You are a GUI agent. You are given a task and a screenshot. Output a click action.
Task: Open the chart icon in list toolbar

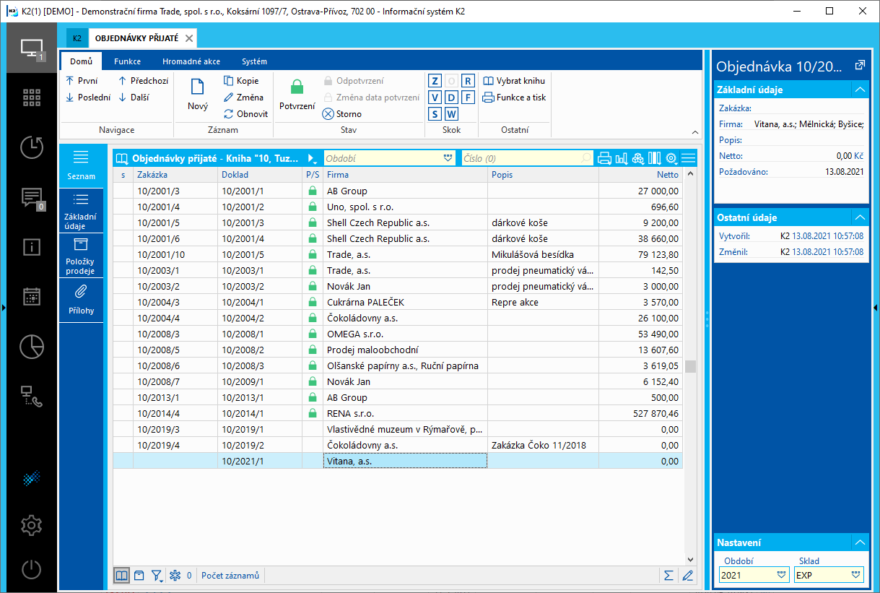[x=621, y=158]
